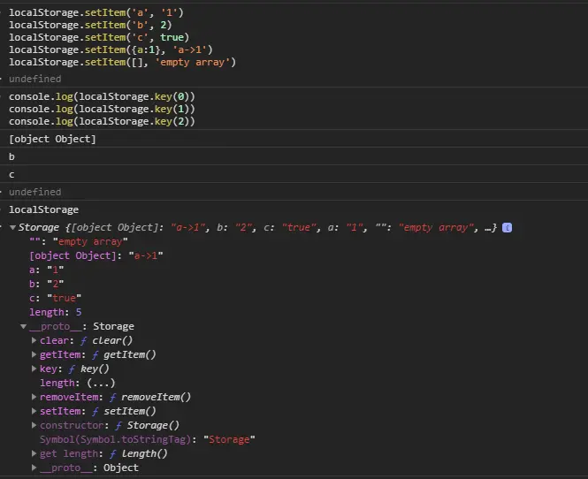The width and height of the screenshot is (588, 479).
Task: Click the first undefined result line
Action: (x=34, y=79)
